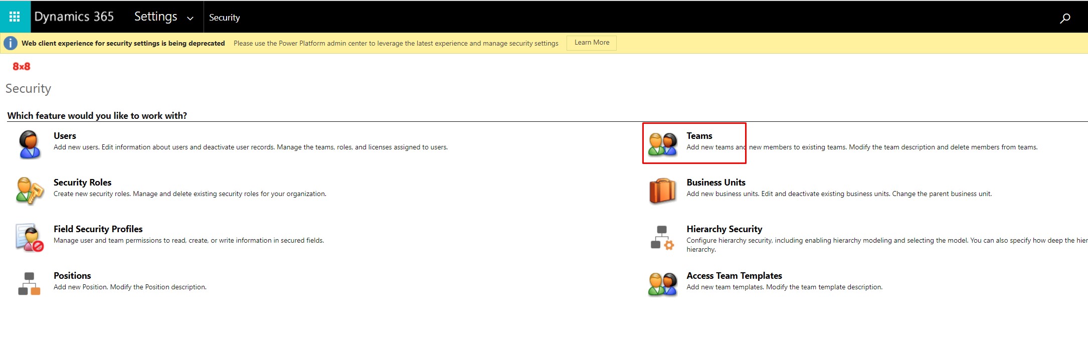Viewport: 1088px width, 358px height.
Task: Click 'Add new teams and' description text
Action: click(x=862, y=147)
